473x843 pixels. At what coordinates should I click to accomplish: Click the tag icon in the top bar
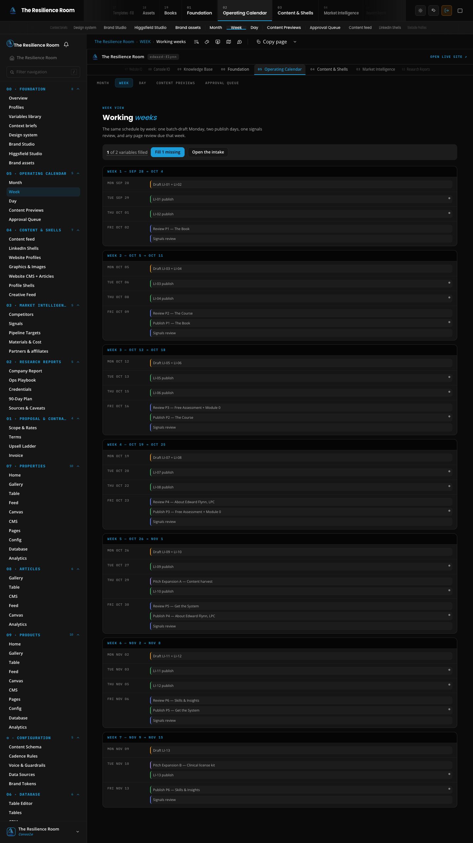pyautogui.click(x=434, y=11)
